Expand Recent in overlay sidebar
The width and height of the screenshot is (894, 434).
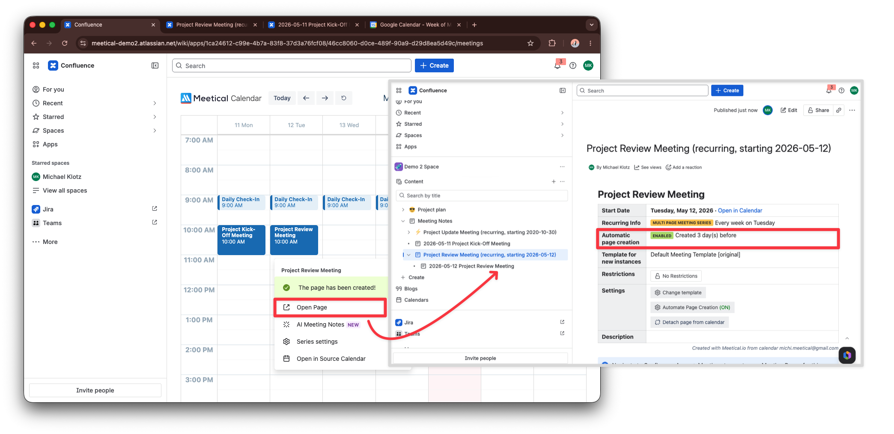[562, 113]
